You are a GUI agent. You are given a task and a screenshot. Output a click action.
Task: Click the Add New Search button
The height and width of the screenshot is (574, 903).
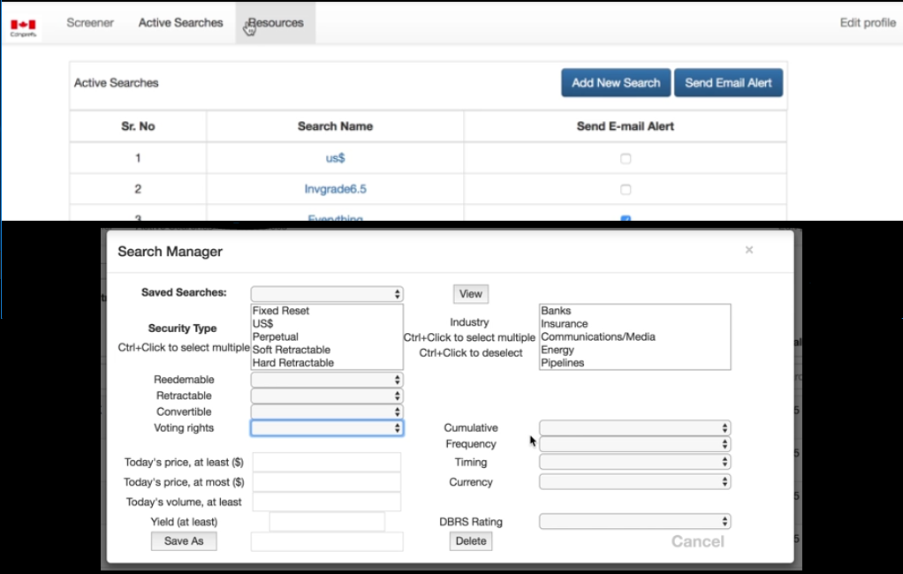click(x=616, y=83)
